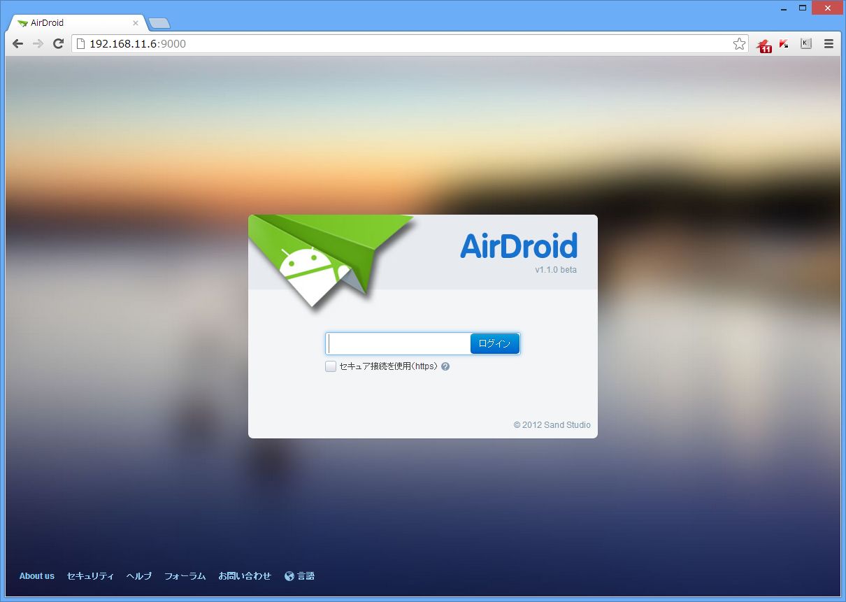Screen dimensions: 846x602
Task: Click the globe language icon
Action: pos(289,576)
